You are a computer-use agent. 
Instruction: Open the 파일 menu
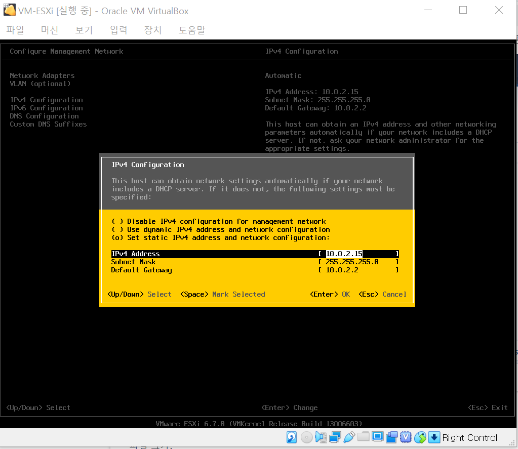tap(15, 30)
